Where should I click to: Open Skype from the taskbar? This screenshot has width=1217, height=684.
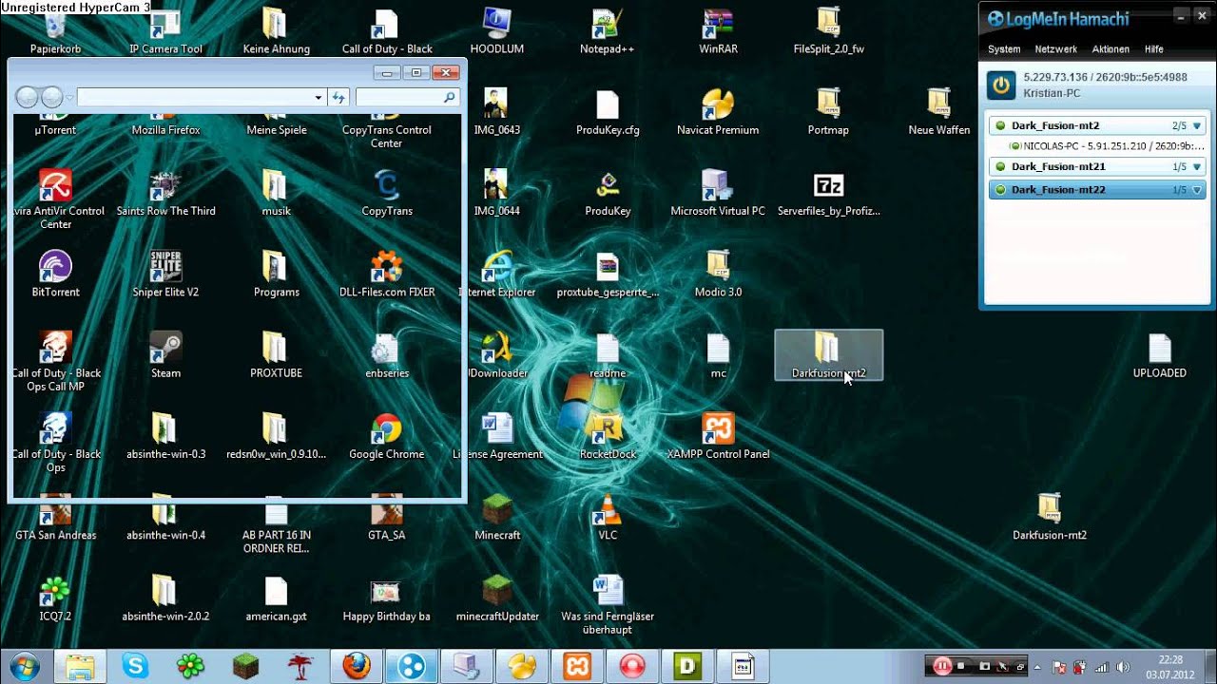(135, 666)
